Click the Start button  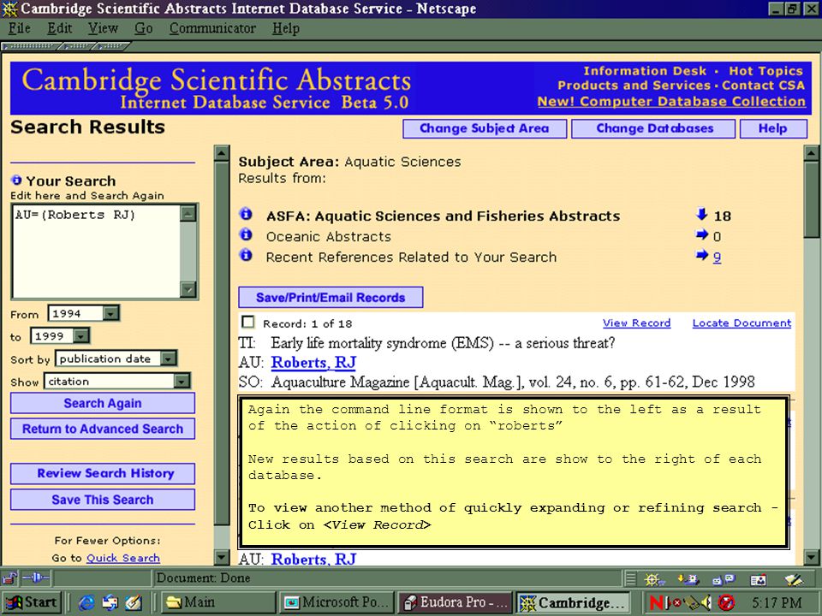33,602
